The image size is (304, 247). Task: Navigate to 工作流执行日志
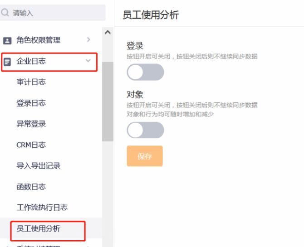tap(42, 207)
